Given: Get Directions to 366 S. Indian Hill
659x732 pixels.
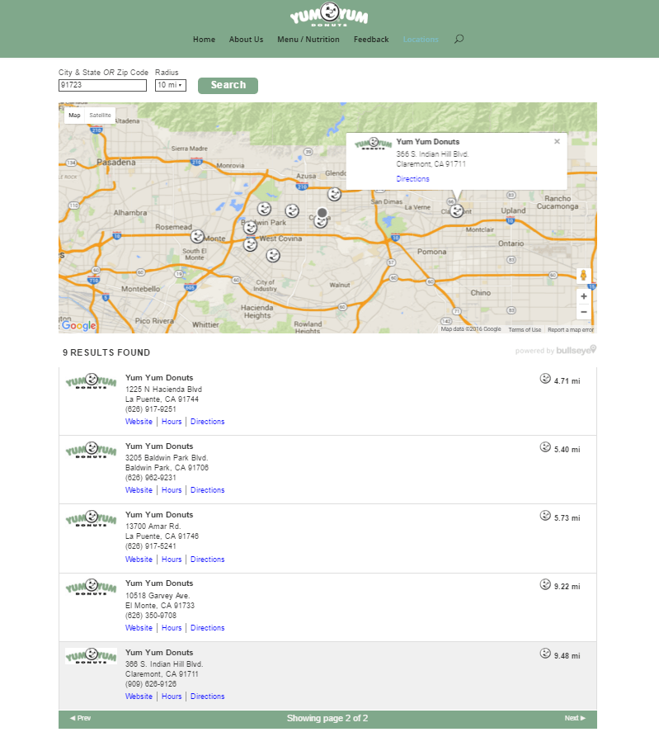Looking at the screenshot, I should click(x=207, y=697).
